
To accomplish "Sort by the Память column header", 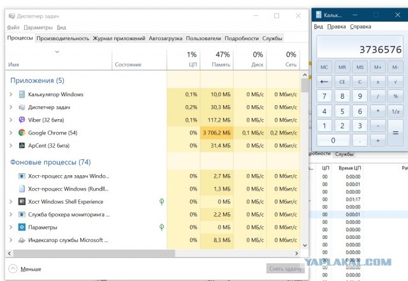I will click(217, 60).
